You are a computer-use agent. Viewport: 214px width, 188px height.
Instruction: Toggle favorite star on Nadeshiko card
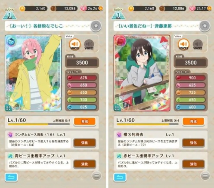point(96,26)
